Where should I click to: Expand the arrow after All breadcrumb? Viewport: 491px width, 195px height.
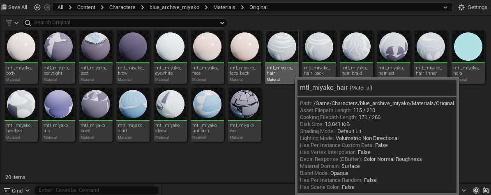(x=70, y=7)
